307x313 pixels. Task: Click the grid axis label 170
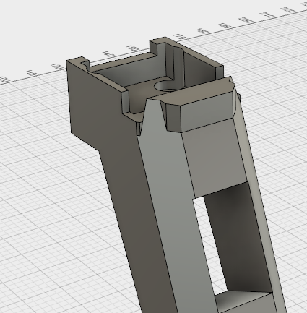click(x=181, y=37)
